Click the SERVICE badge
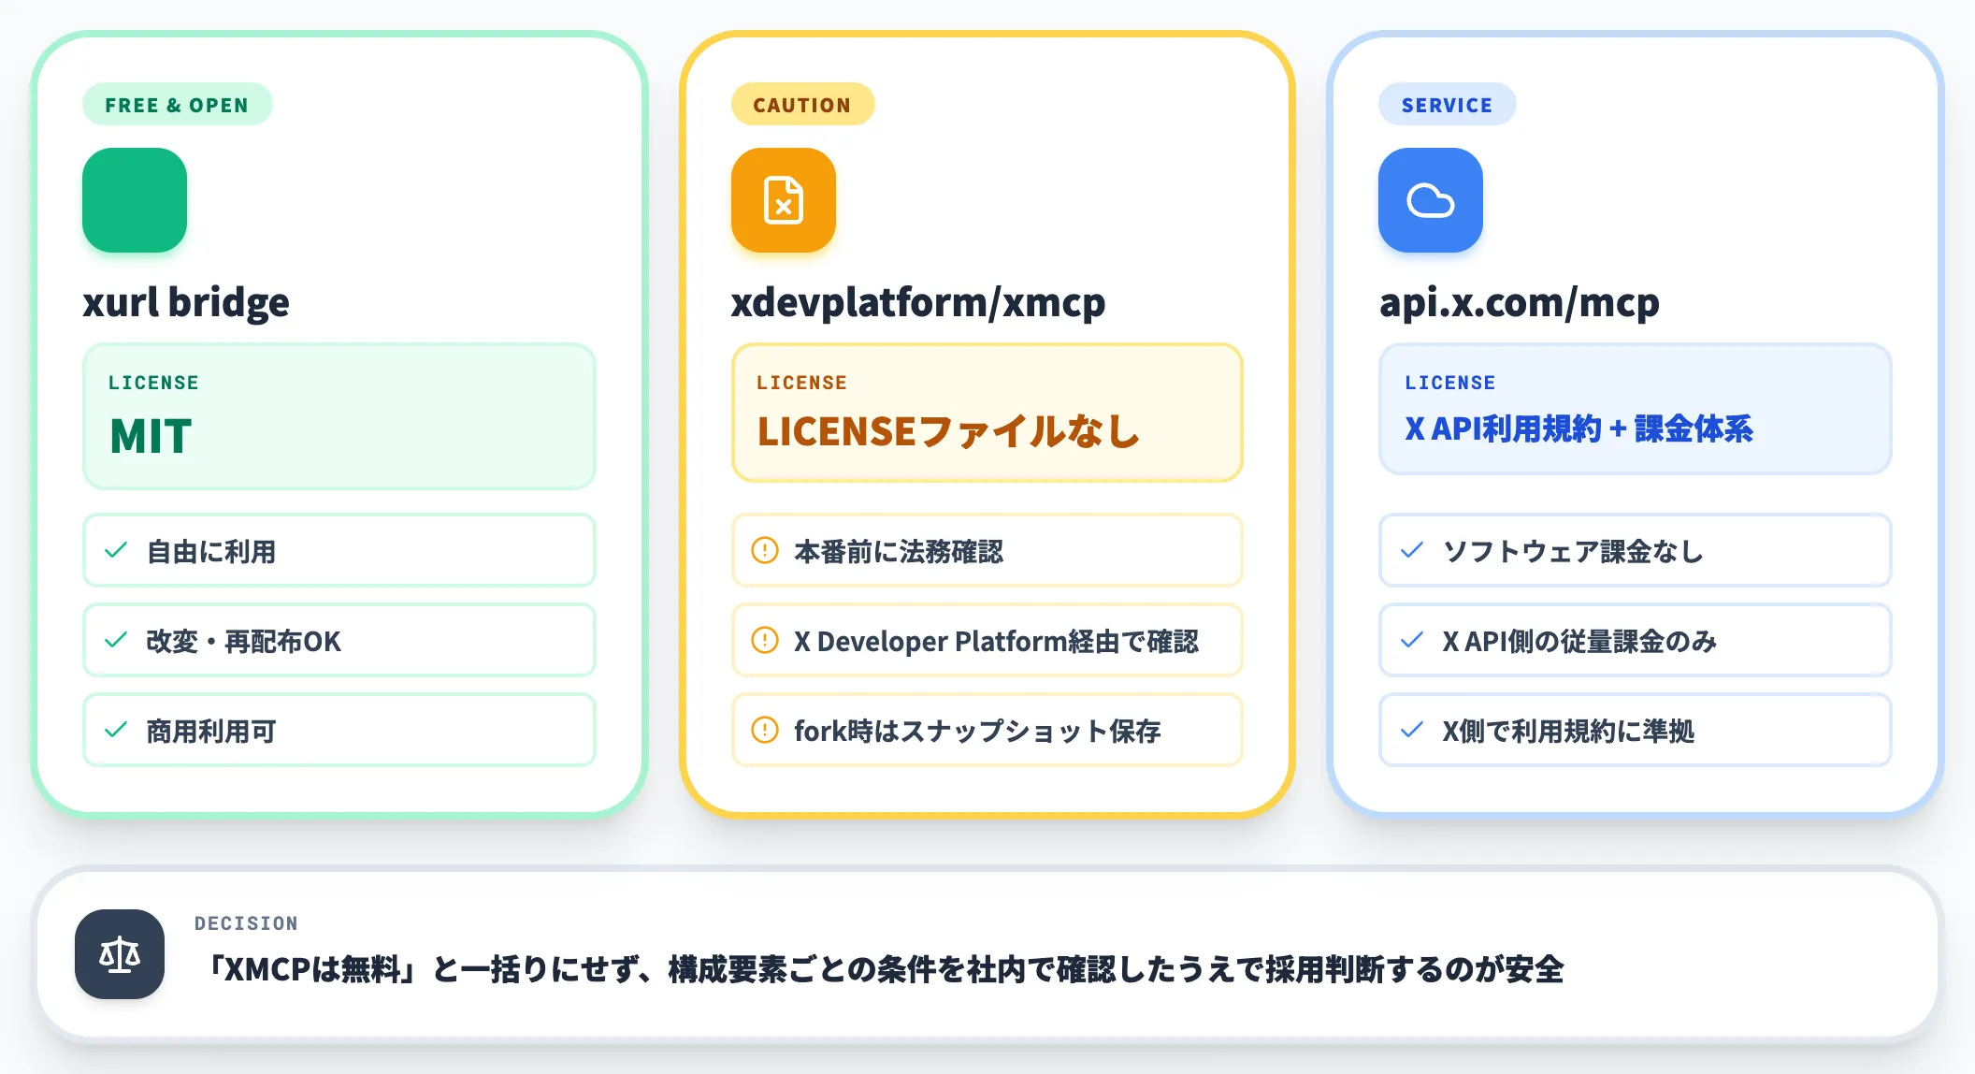This screenshot has width=1975, height=1074. (1447, 105)
